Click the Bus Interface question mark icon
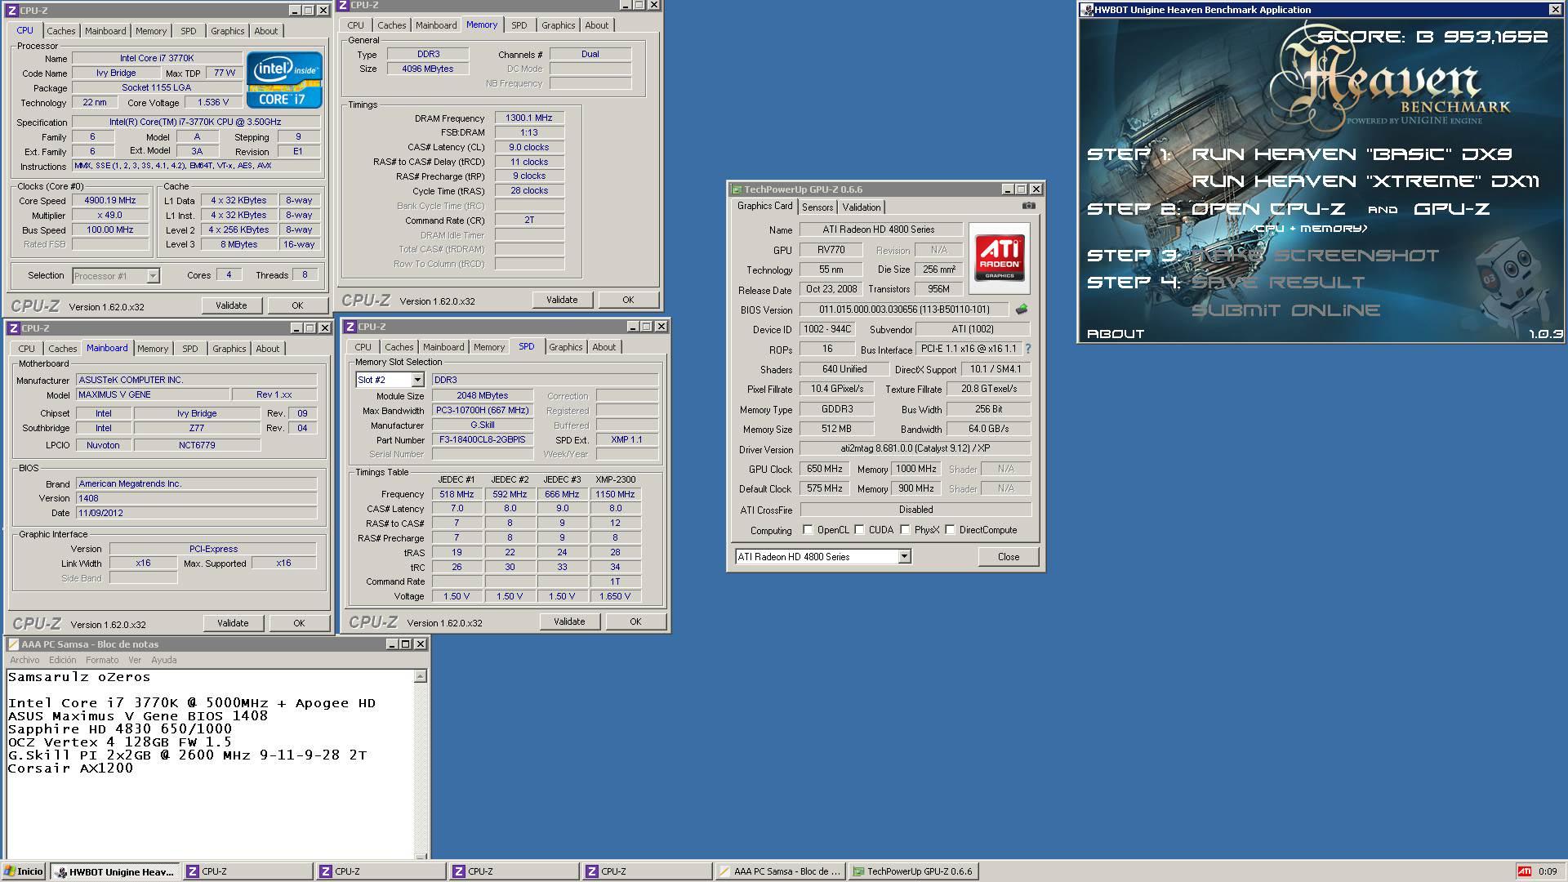This screenshot has height=882, width=1568. pyautogui.click(x=1028, y=349)
